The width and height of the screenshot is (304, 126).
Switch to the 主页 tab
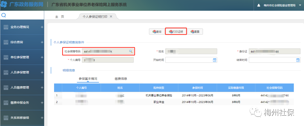click(x=60, y=17)
